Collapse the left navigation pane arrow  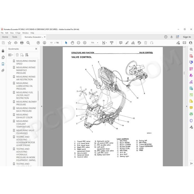42,106
